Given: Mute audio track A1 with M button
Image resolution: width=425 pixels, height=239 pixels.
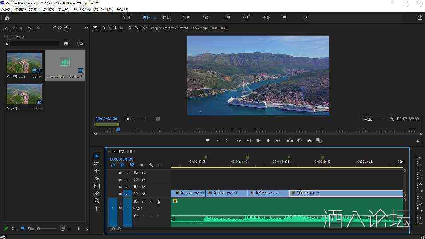Looking at the screenshot, I should point(143,202).
